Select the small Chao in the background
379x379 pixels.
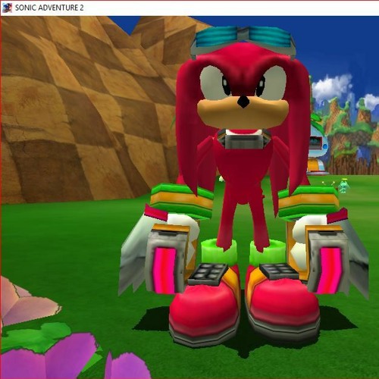click(343, 186)
